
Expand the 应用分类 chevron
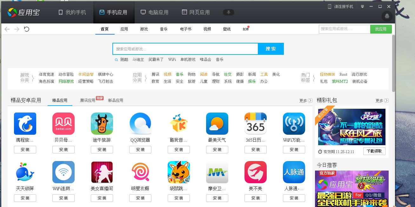(x=146, y=78)
